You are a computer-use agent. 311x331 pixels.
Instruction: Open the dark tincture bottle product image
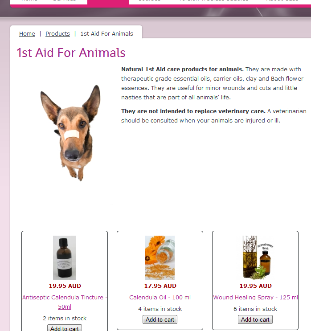(x=65, y=258)
